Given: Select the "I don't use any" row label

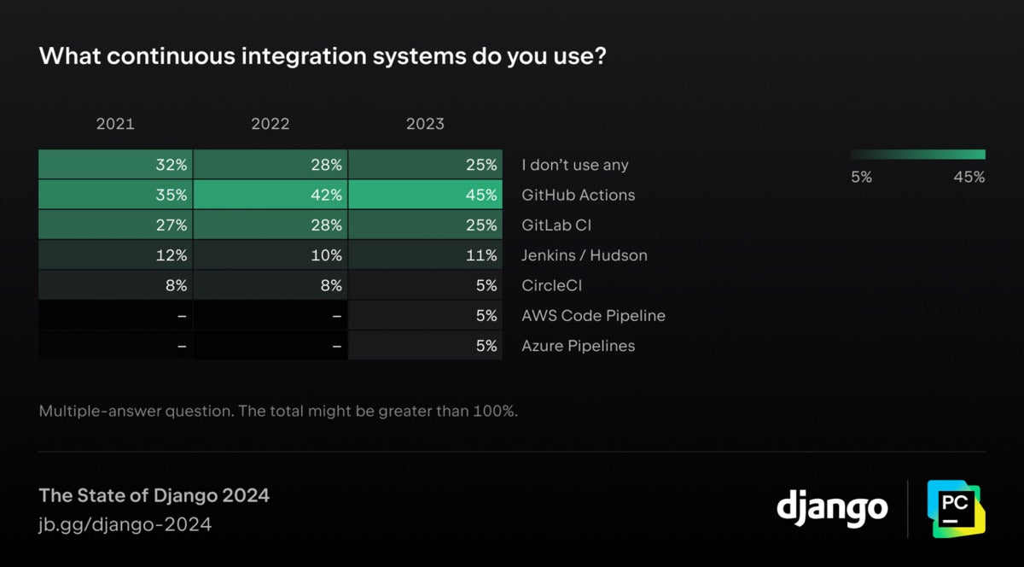Looking at the screenshot, I should (575, 165).
